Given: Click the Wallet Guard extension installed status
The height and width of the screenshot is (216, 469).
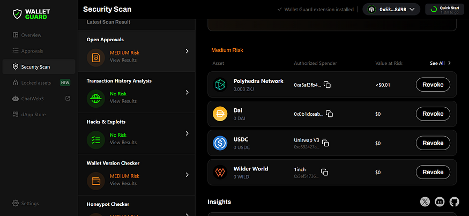Looking at the screenshot, I should (316, 9).
